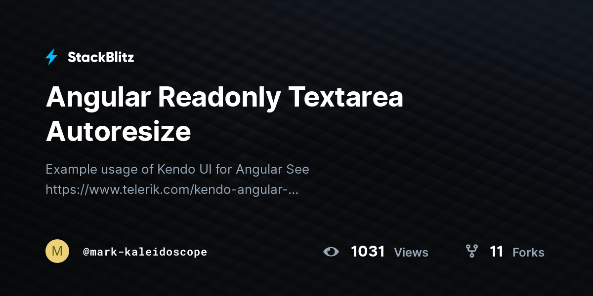Screen dimensions: 593x296
Task: Click the eye icon beside 1031
Action: click(x=331, y=252)
